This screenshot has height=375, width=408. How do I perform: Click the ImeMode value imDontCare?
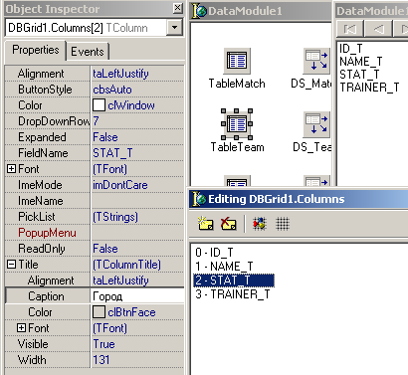120,185
